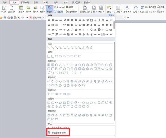
Task: Switch to the 云服务 tab
Action: [x=87, y=2]
